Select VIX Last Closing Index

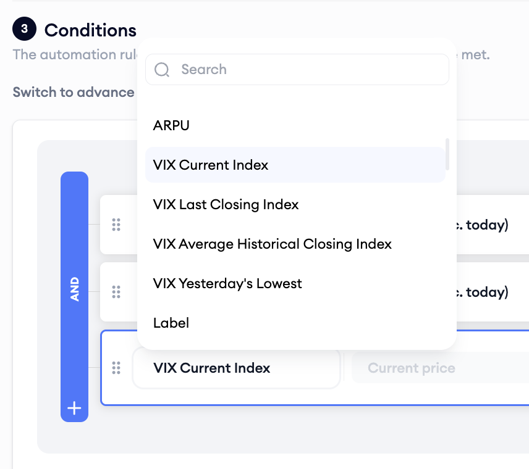coord(295,204)
